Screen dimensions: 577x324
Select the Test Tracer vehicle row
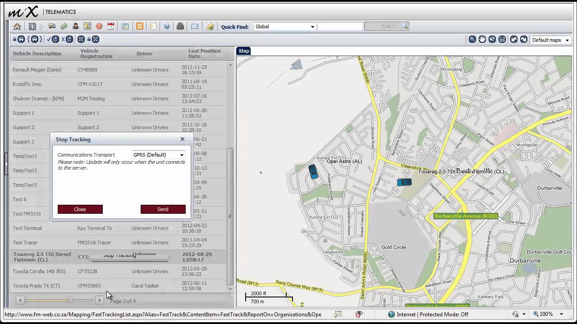[117, 243]
